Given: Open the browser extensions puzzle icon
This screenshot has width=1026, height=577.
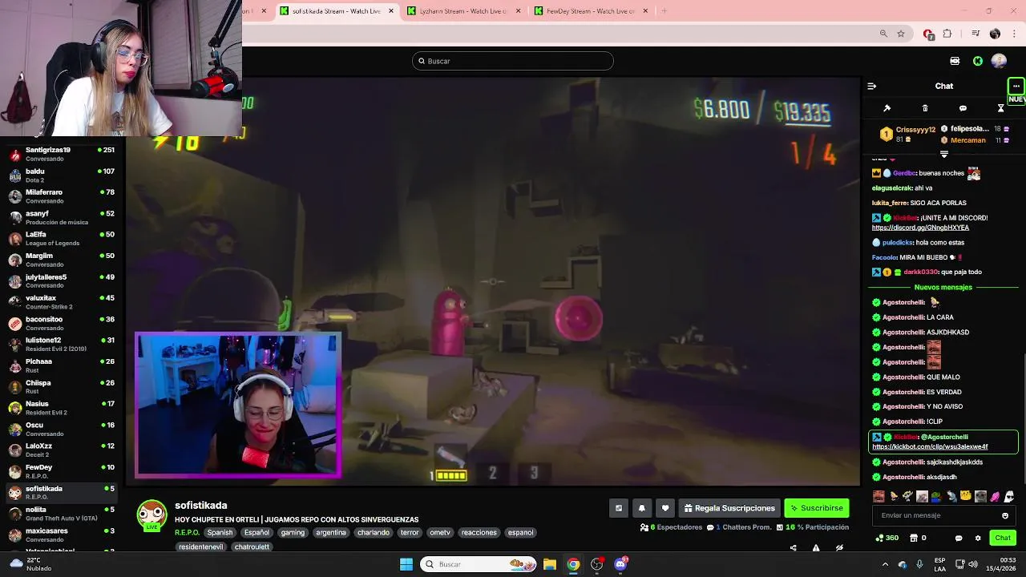Looking at the screenshot, I should click(947, 34).
